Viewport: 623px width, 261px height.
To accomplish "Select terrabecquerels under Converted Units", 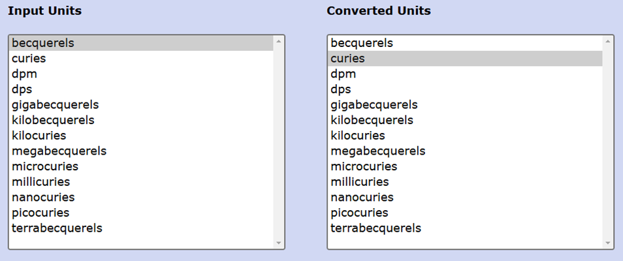I will tap(375, 228).
